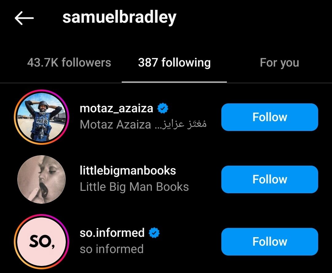Tap Little Big Man Books display name
332x273 pixels.
[x=134, y=187]
